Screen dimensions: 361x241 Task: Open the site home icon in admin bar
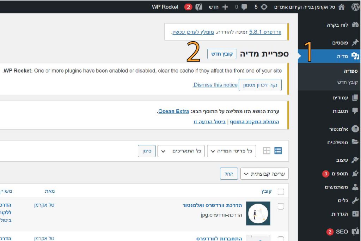point(341,7)
